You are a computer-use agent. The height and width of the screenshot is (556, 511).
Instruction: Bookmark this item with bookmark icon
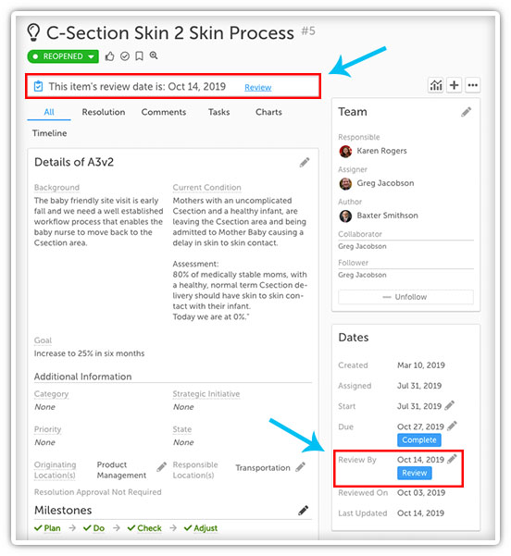pos(140,56)
